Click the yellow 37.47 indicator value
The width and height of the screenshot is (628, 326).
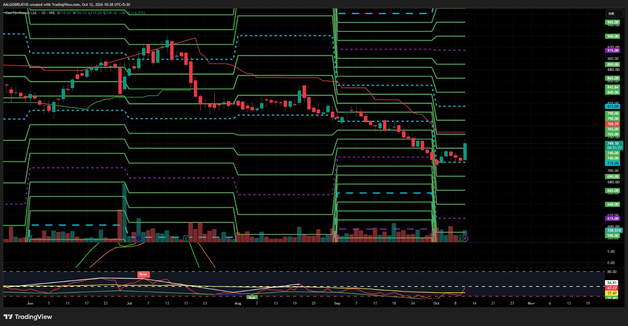[x=612, y=293]
